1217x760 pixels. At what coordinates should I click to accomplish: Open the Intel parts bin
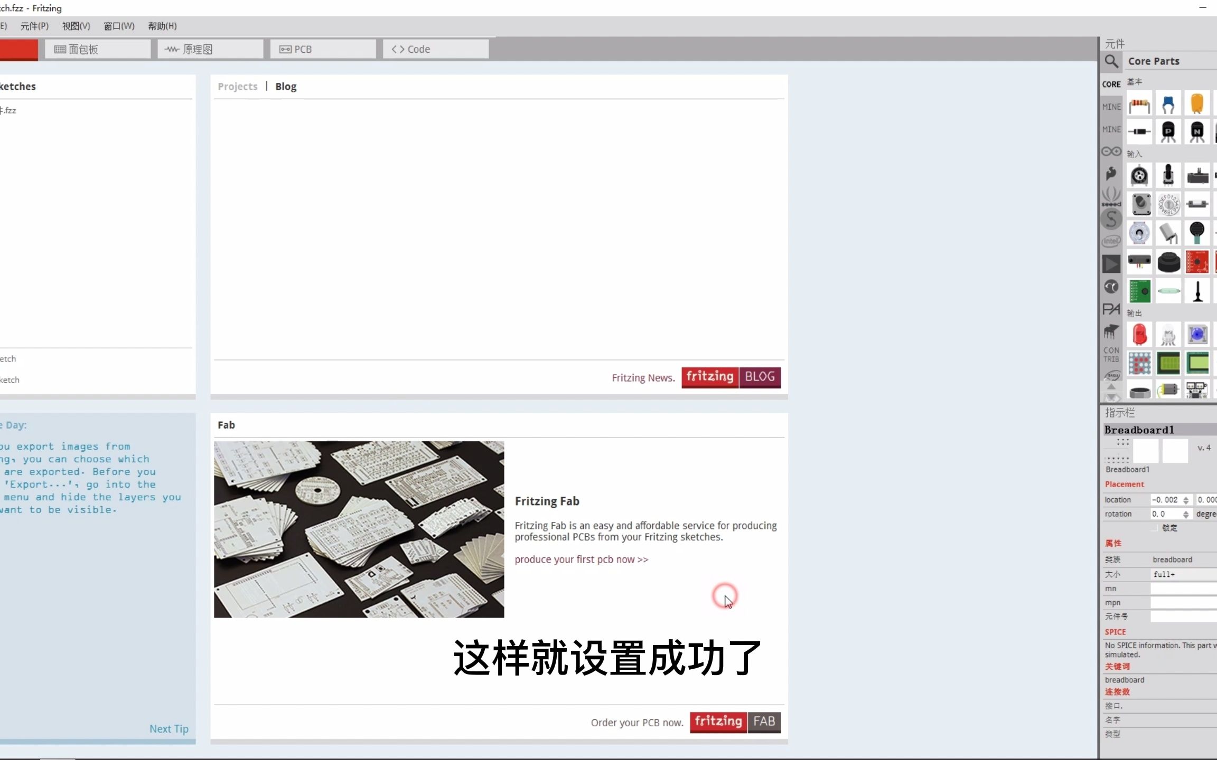(1111, 241)
